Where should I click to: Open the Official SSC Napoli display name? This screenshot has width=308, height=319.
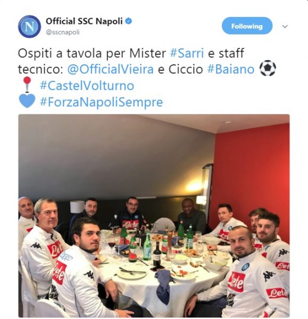[84, 21]
